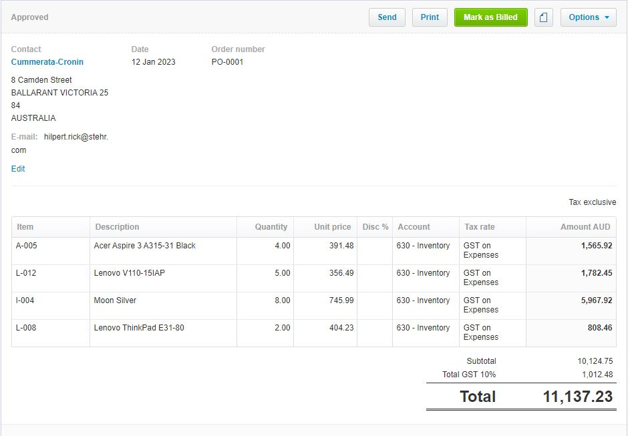628x436 pixels.
Task: Open the attached files icon
Action: click(544, 17)
